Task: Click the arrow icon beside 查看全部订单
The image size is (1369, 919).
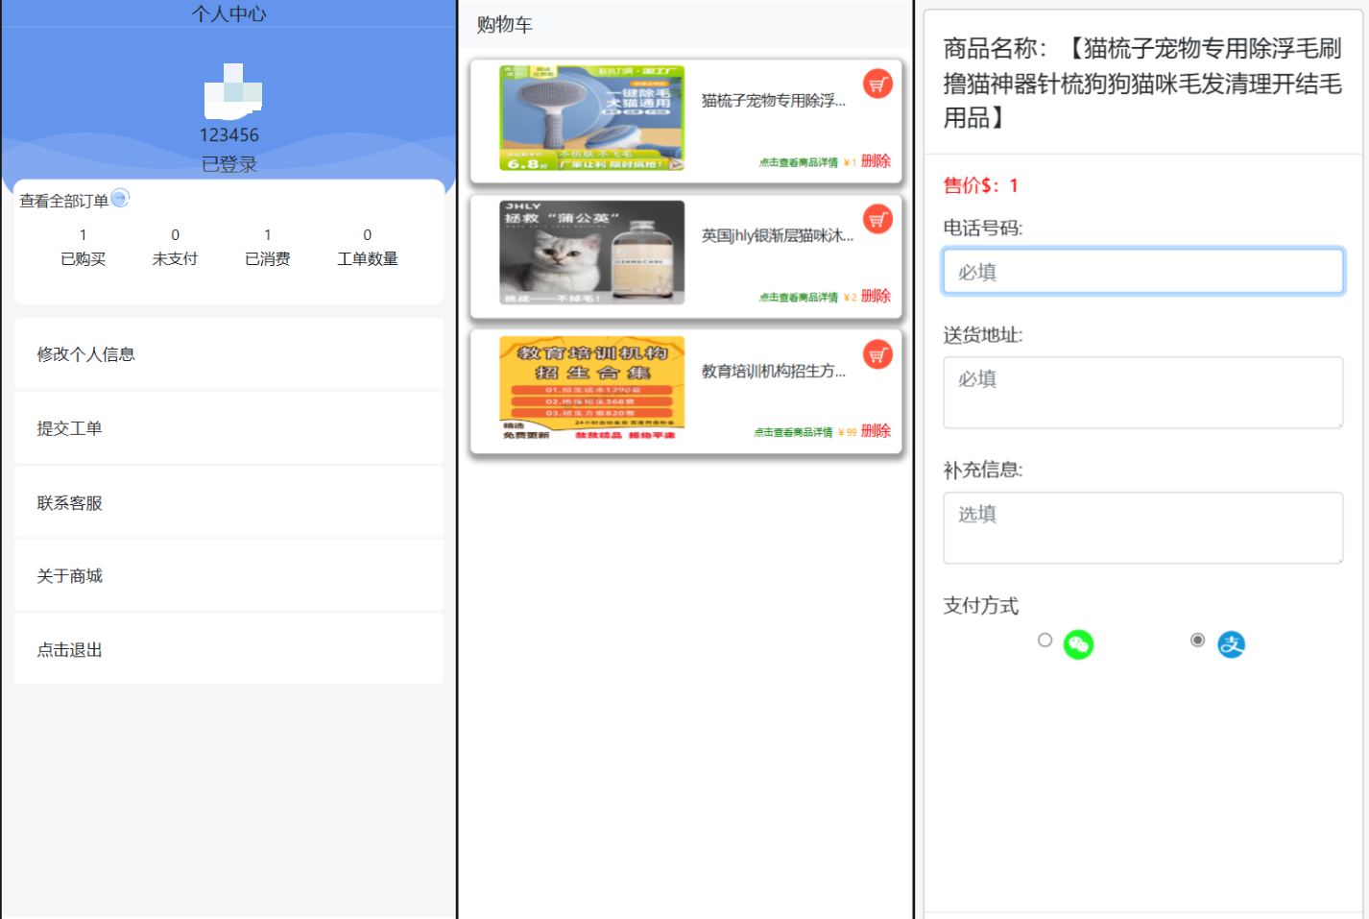Action: [x=120, y=198]
